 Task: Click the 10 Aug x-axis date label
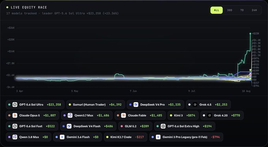coord(246,91)
